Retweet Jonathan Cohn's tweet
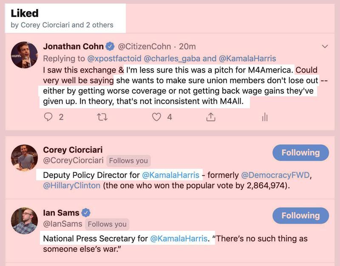The image size is (340, 266). 102,117
